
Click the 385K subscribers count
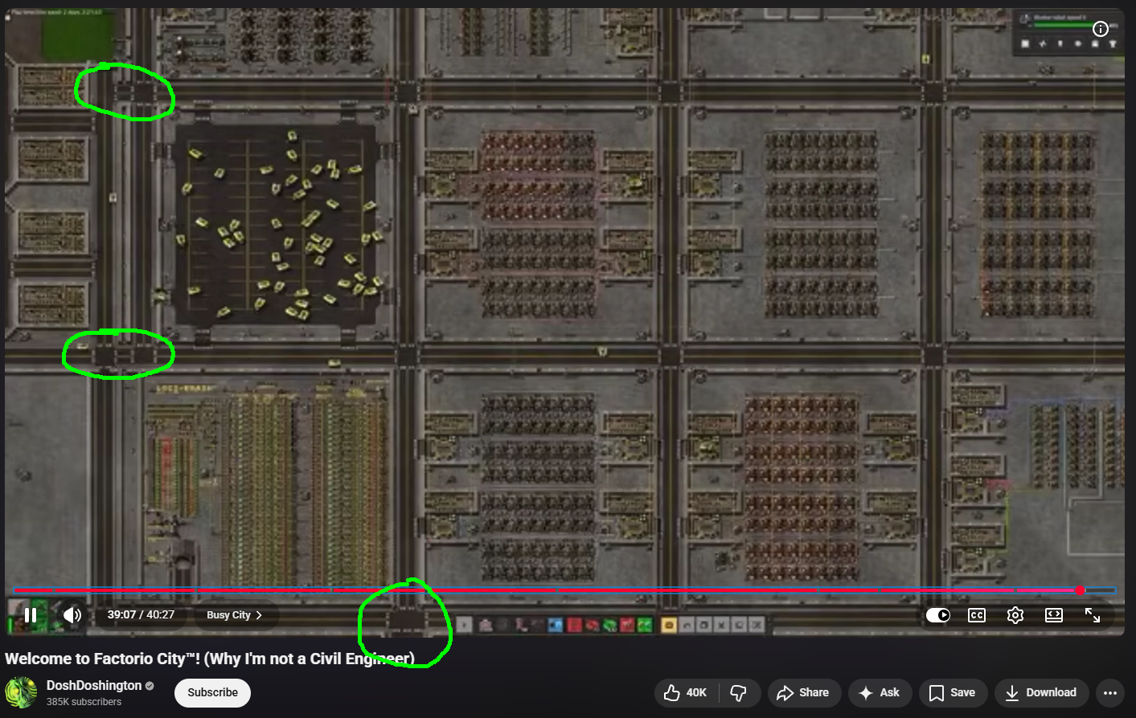[84, 702]
